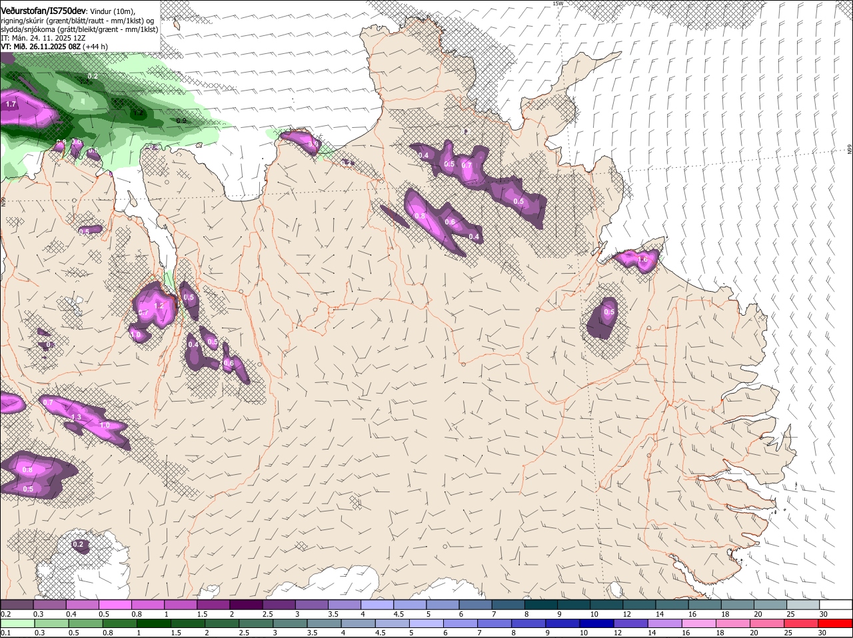Viewport: 853px width, 638px height.
Task: Click the 10 label on the rain scale
Action: [x=584, y=633]
